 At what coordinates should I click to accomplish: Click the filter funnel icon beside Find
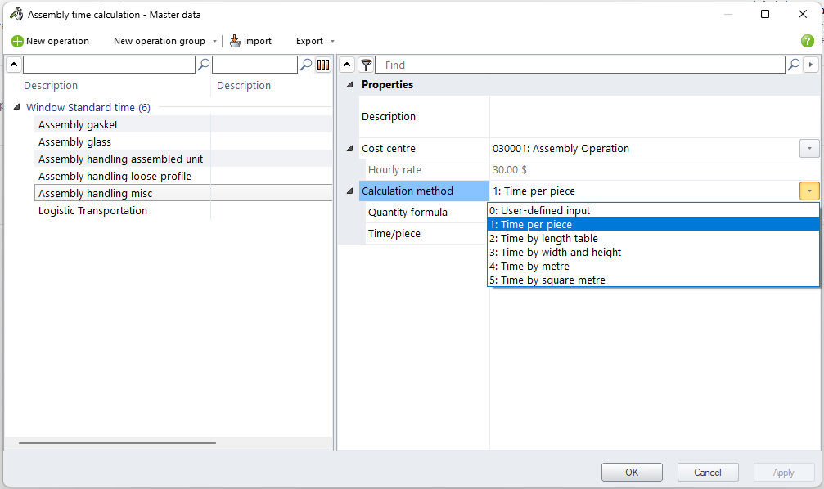coord(366,65)
